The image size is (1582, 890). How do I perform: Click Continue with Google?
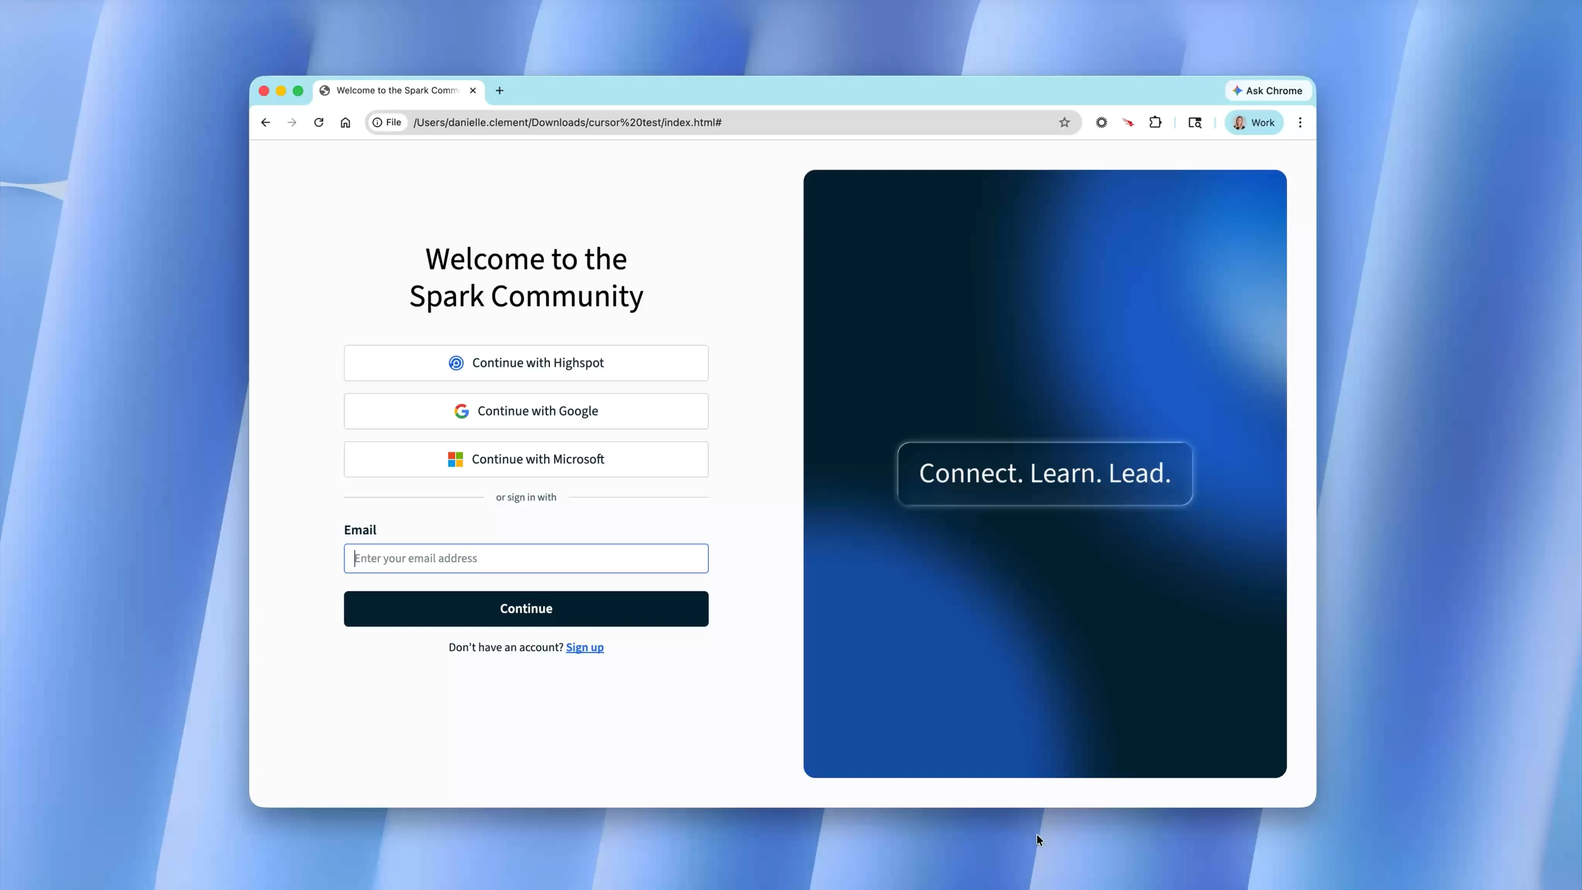[x=526, y=411]
